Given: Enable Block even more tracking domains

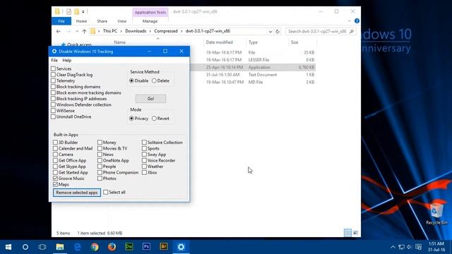Looking at the screenshot, I should (53, 92).
